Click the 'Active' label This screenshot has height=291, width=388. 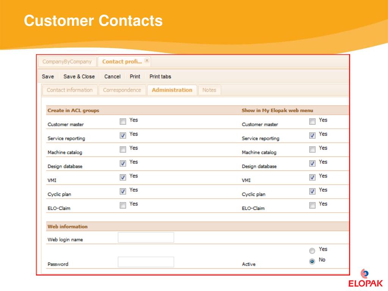249,264
